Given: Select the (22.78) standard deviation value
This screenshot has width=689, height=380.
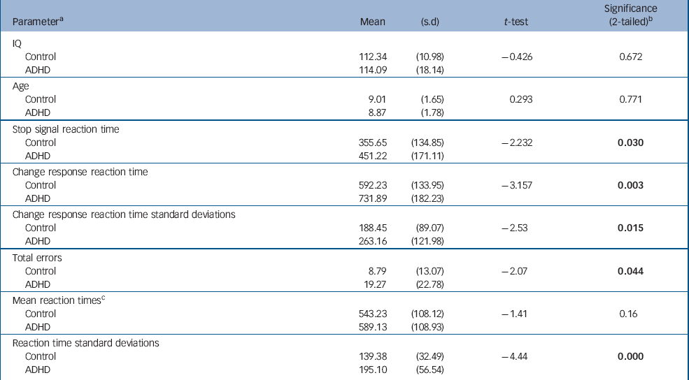Looking at the screenshot, I should pyautogui.click(x=429, y=284).
